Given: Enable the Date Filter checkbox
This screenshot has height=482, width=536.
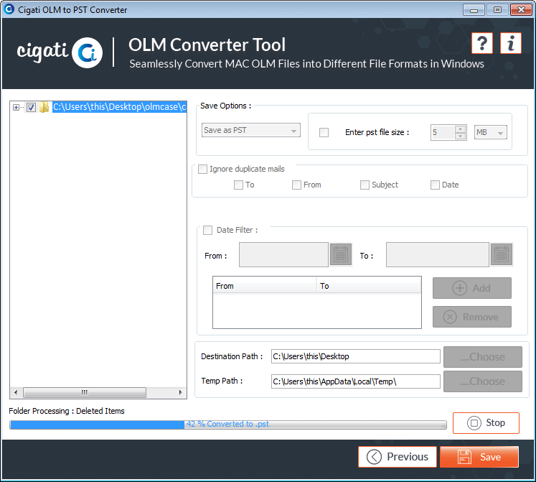Looking at the screenshot, I should coord(207,230).
